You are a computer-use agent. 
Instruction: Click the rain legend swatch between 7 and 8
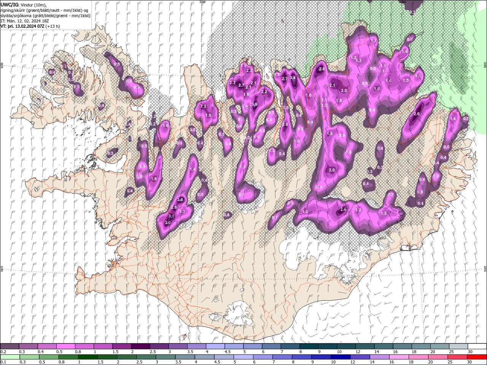[x=282, y=357]
